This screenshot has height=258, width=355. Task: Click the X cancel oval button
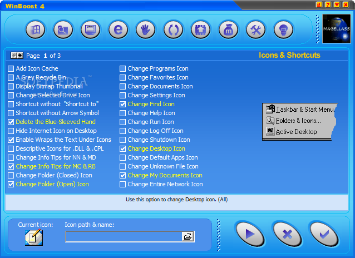point(287,234)
